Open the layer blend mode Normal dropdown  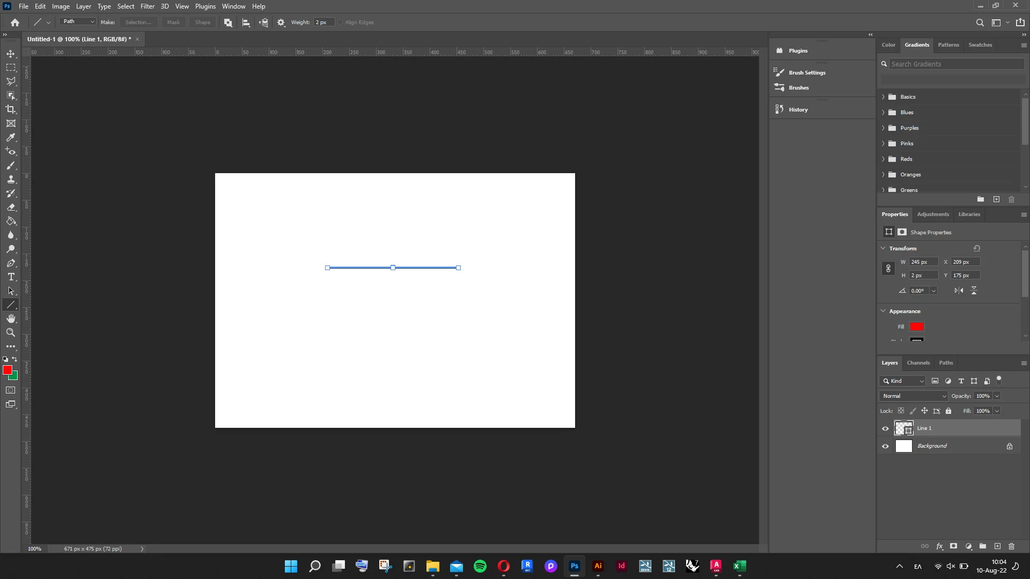(914, 396)
